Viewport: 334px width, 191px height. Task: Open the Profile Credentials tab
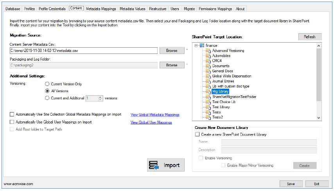tap(52, 9)
